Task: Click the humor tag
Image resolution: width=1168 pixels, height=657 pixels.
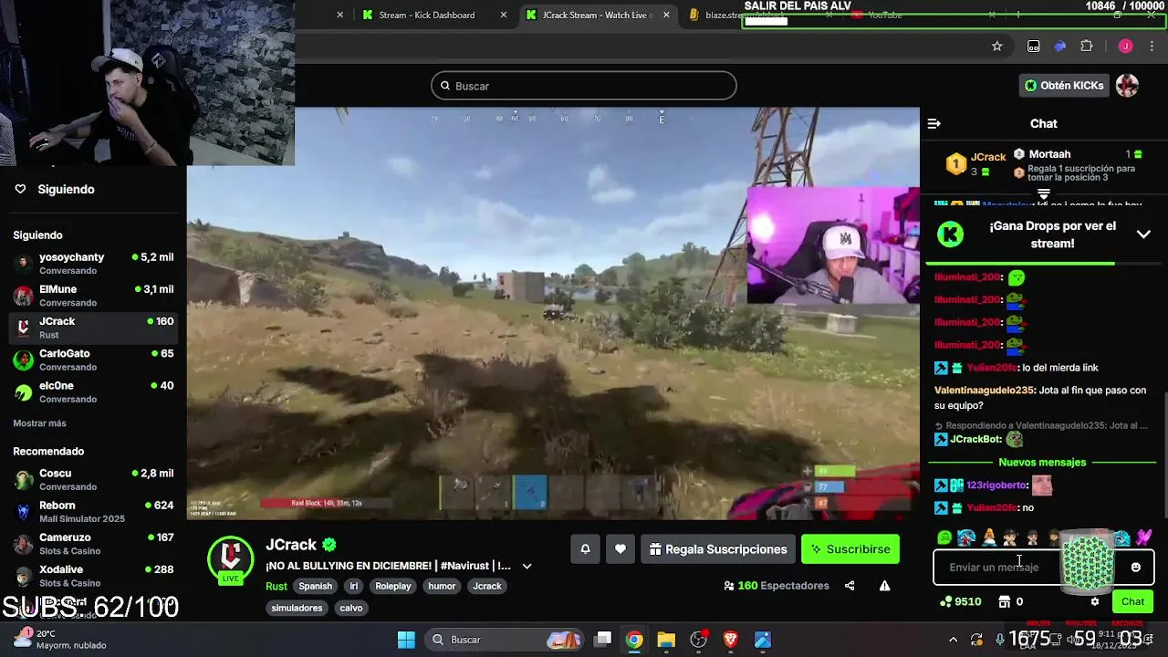Action: click(442, 586)
